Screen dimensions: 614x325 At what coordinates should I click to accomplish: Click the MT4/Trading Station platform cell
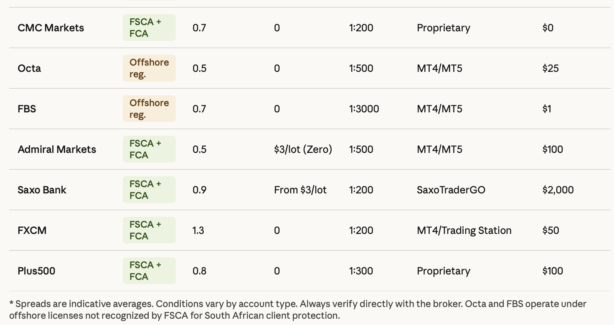[464, 231]
